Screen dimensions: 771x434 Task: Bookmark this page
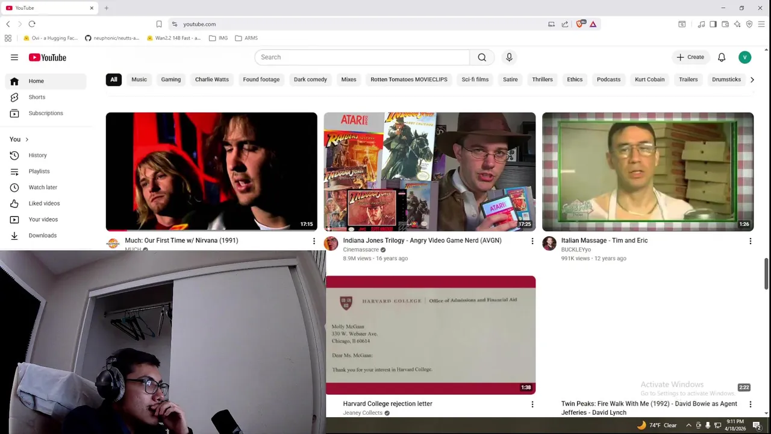coord(159,24)
